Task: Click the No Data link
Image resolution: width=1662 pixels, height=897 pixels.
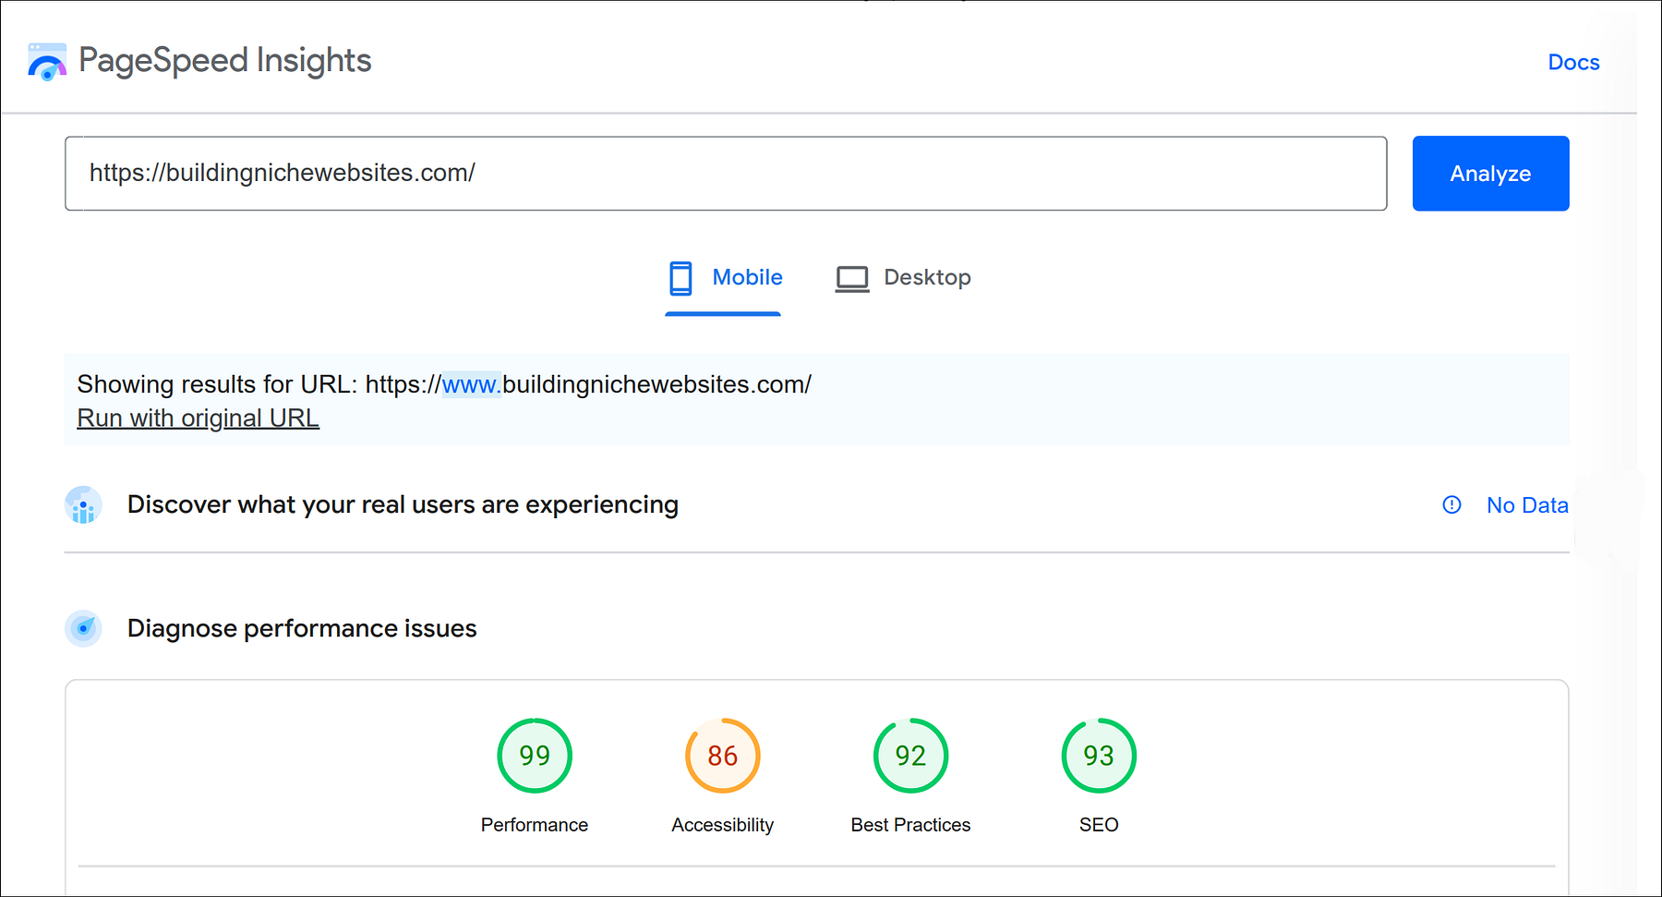Action: 1527,505
